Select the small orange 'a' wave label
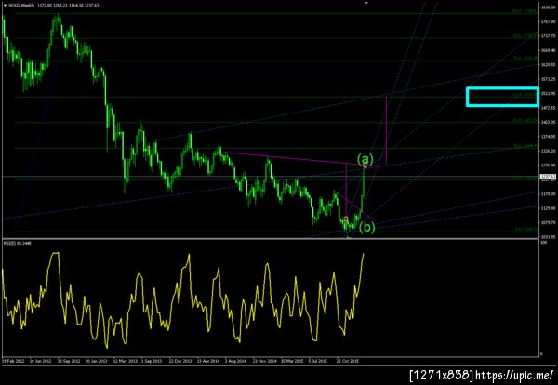The height and width of the screenshot is (385, 558). coord(346,219)
